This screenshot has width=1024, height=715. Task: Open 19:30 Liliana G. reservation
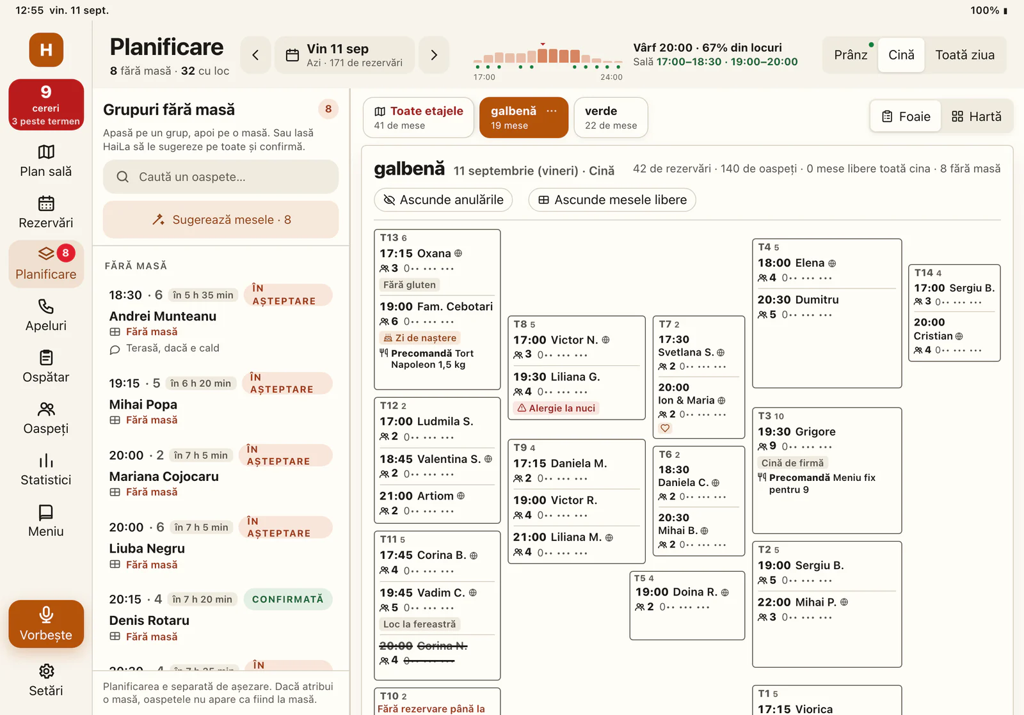[x=576, y=391]
